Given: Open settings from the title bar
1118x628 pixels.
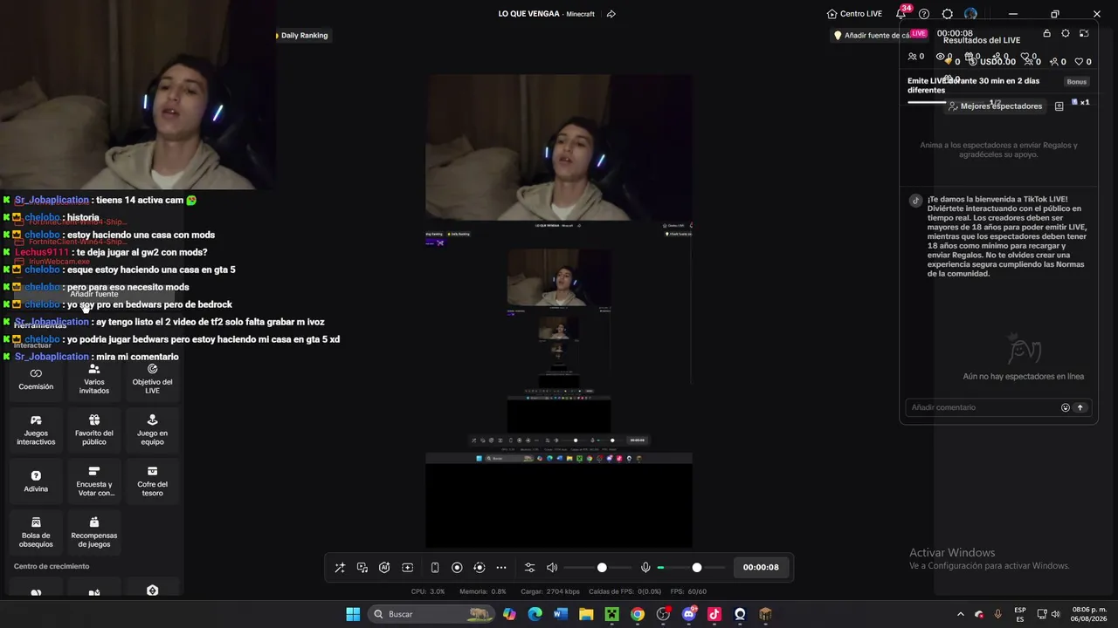Looking at the screenshot, I should (x=948, y=14).
